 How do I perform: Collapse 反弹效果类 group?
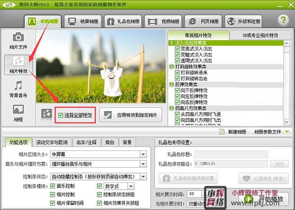172,85
